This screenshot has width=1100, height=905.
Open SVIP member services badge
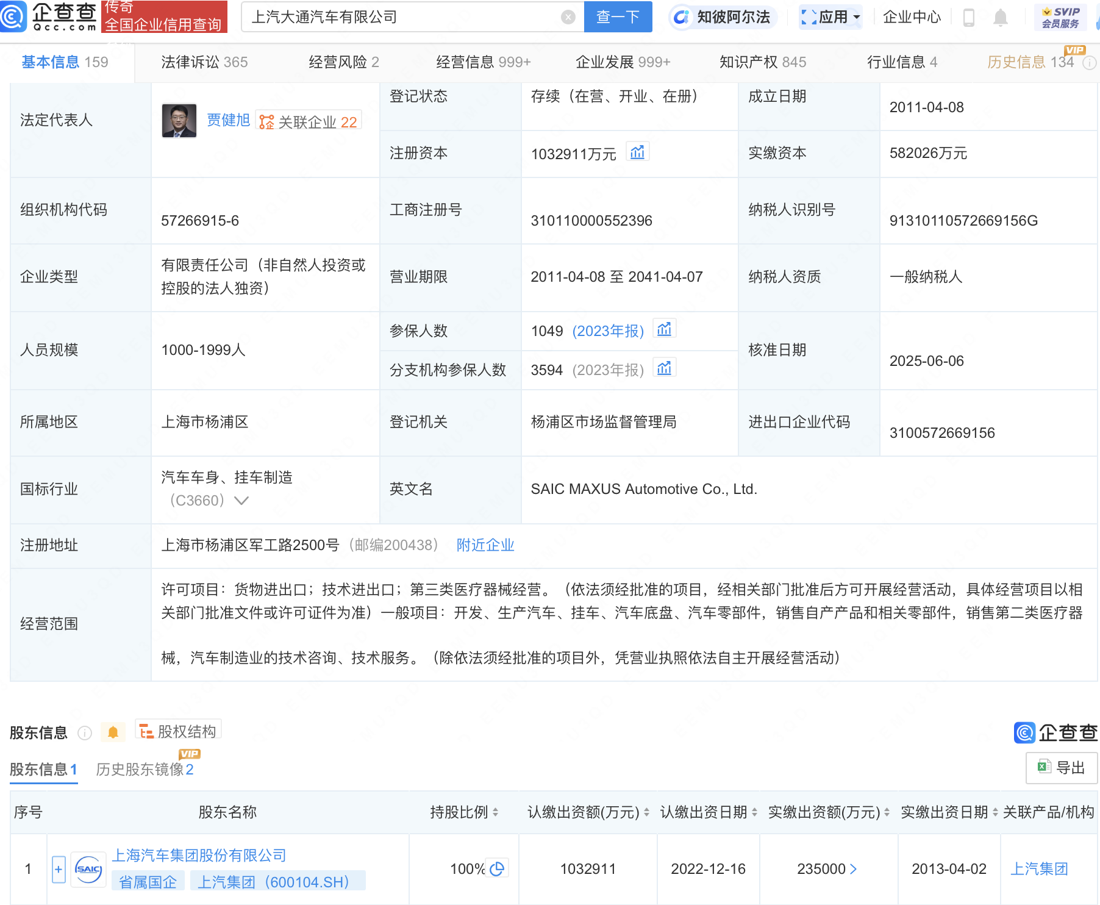(1060, 17)
